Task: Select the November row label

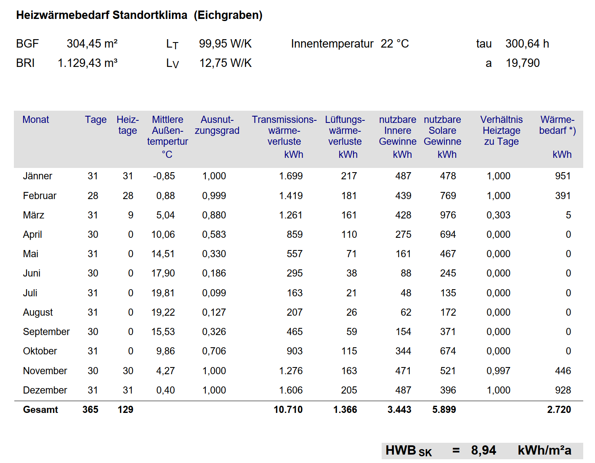Action: [x=45, y=371]
